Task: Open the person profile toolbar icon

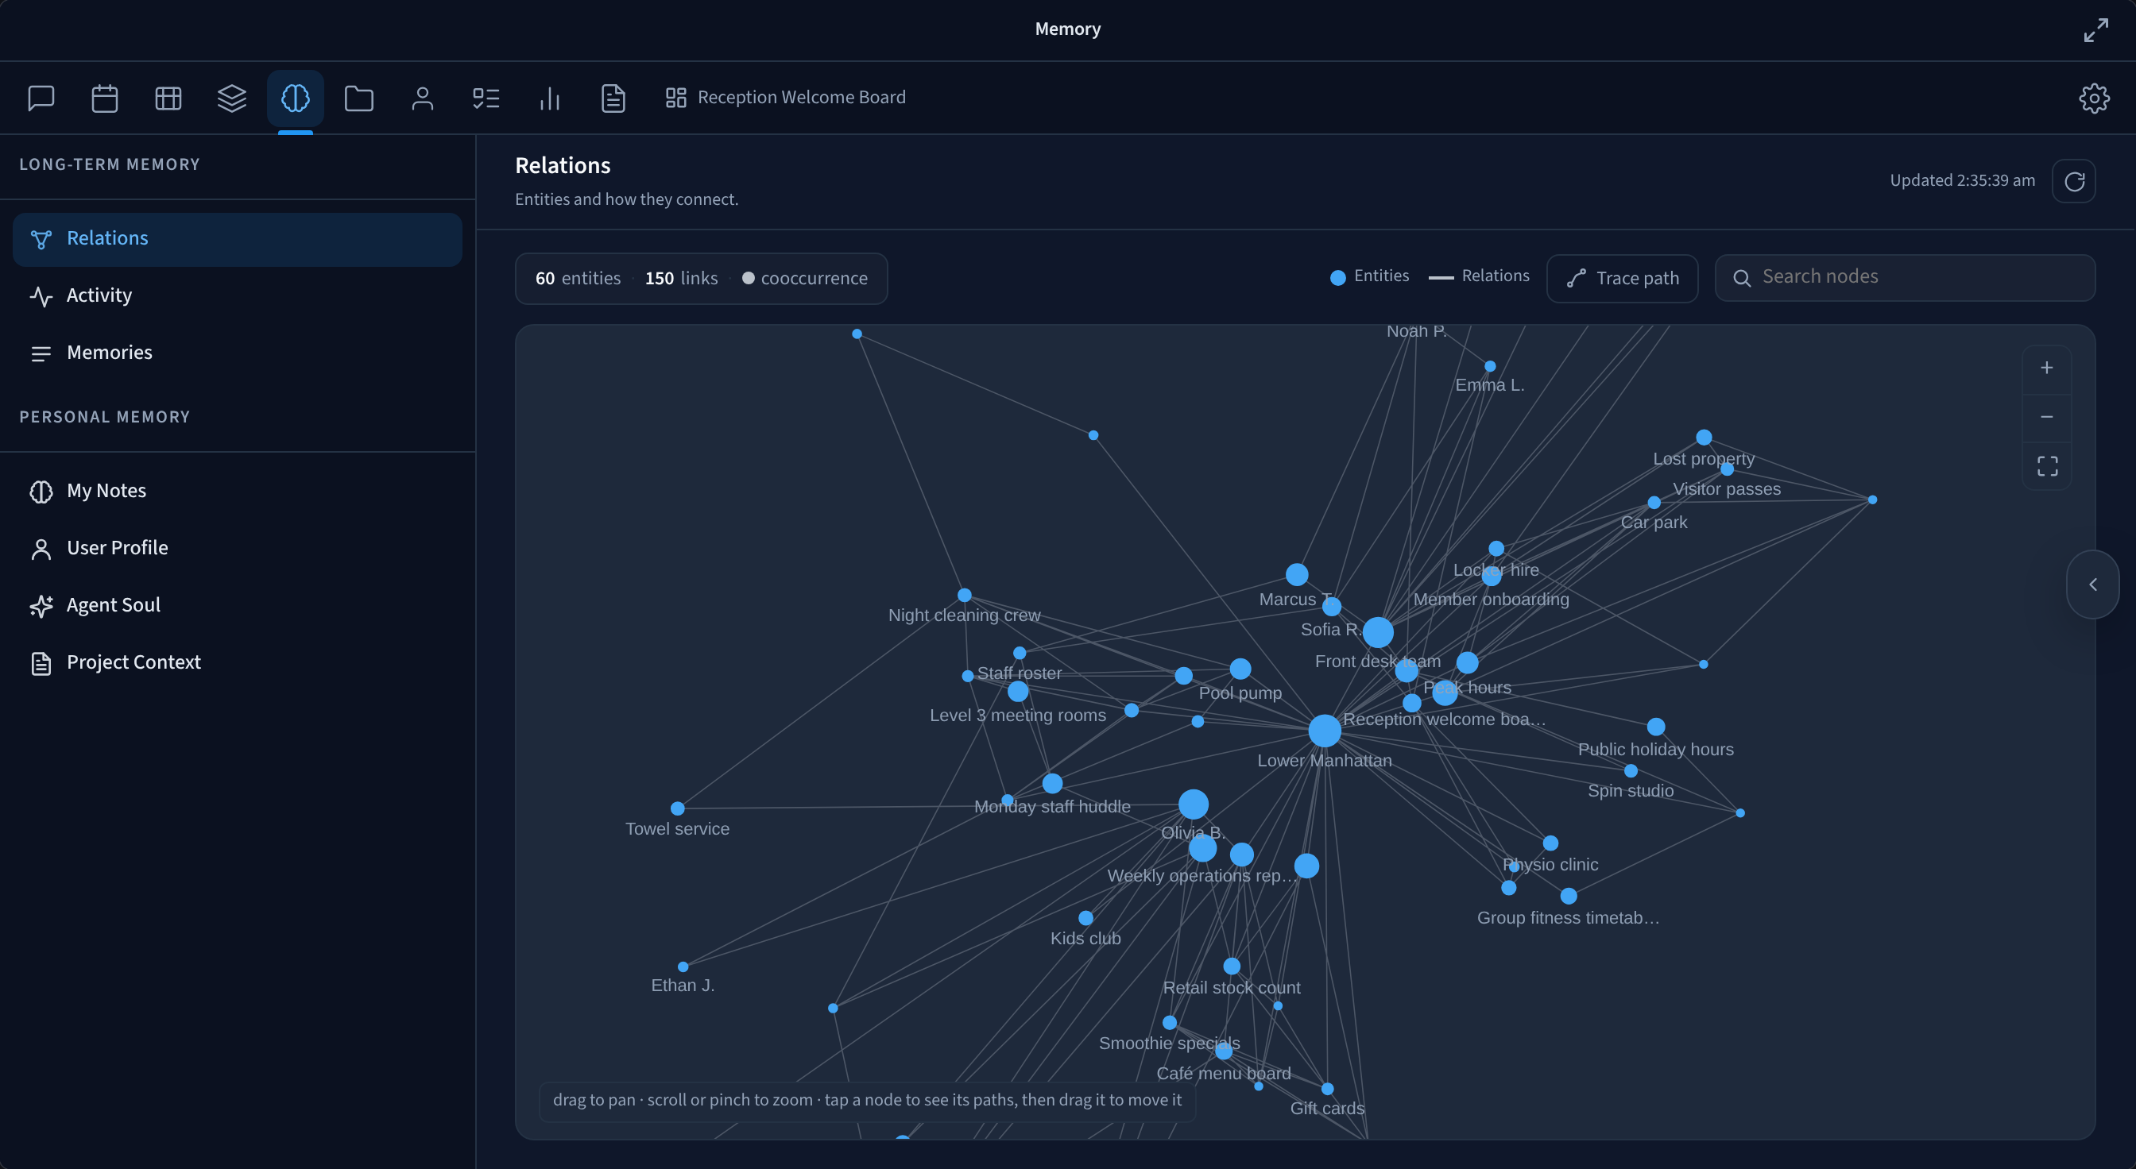Action: [423, 98]
